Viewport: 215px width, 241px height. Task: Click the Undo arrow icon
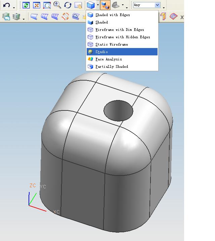tap(7, 5)
